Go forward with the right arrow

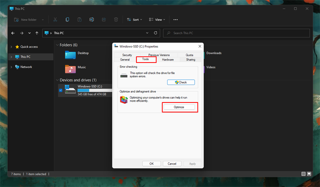pyautogui.click(x=22, y=33)
